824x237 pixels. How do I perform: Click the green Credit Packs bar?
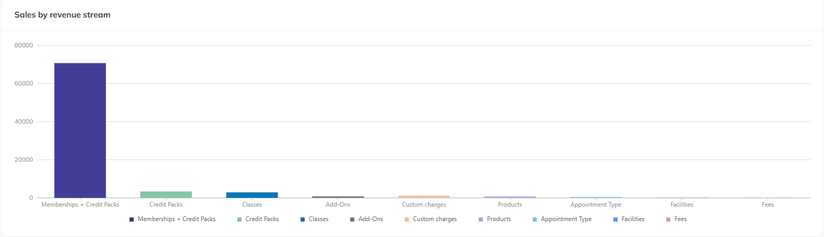point(166,195)
